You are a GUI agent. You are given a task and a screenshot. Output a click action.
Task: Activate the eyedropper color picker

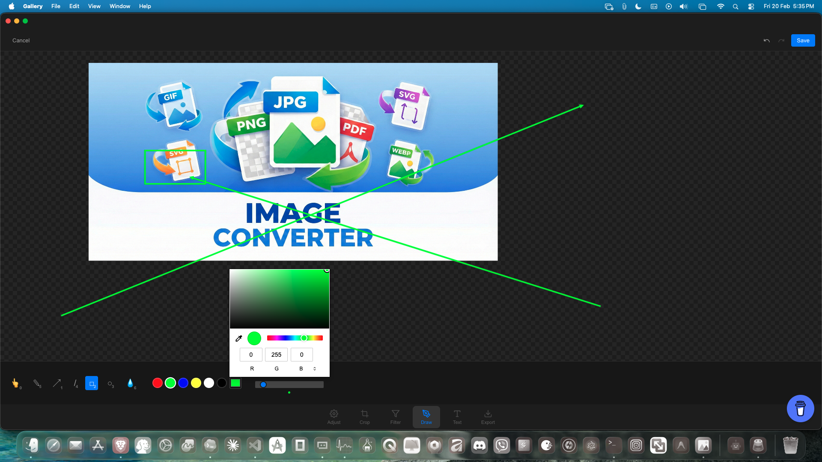(x=239, y=338)
